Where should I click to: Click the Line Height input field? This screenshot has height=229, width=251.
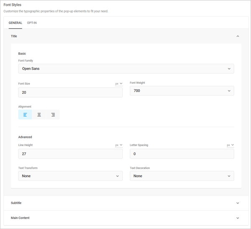(x=70, y=154)
